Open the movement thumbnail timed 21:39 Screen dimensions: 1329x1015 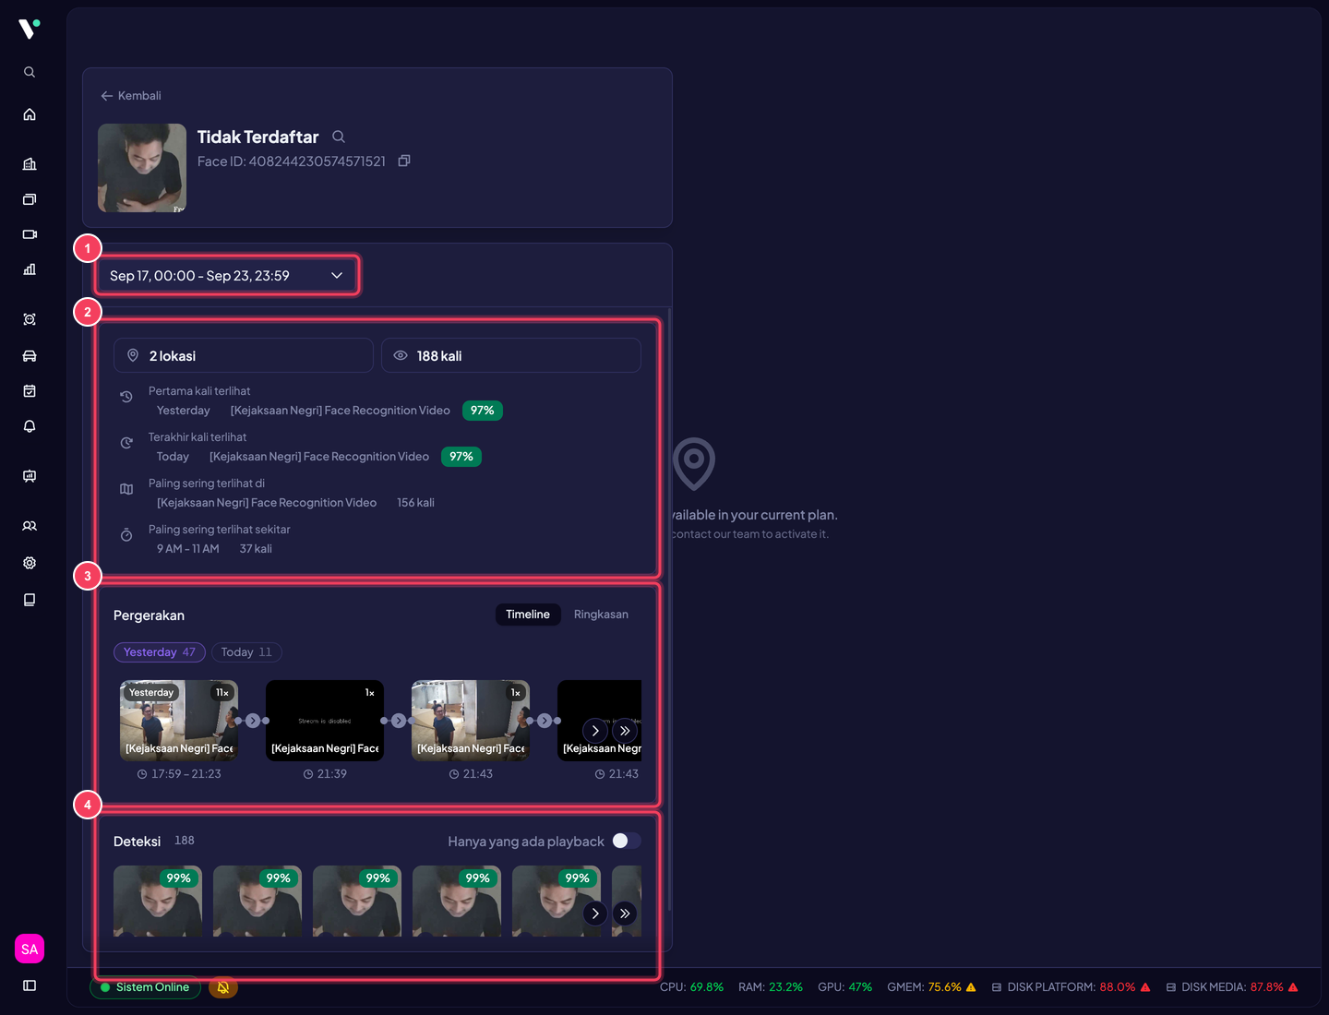(x=325, y=721)
